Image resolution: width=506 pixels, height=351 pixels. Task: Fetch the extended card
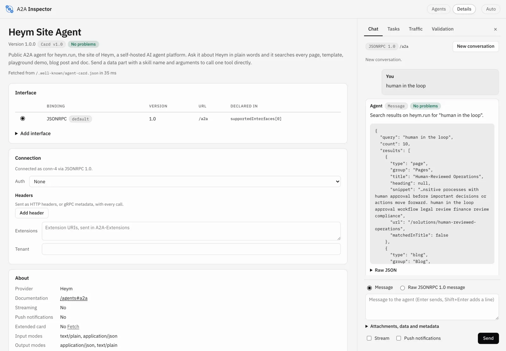point(73,327)
